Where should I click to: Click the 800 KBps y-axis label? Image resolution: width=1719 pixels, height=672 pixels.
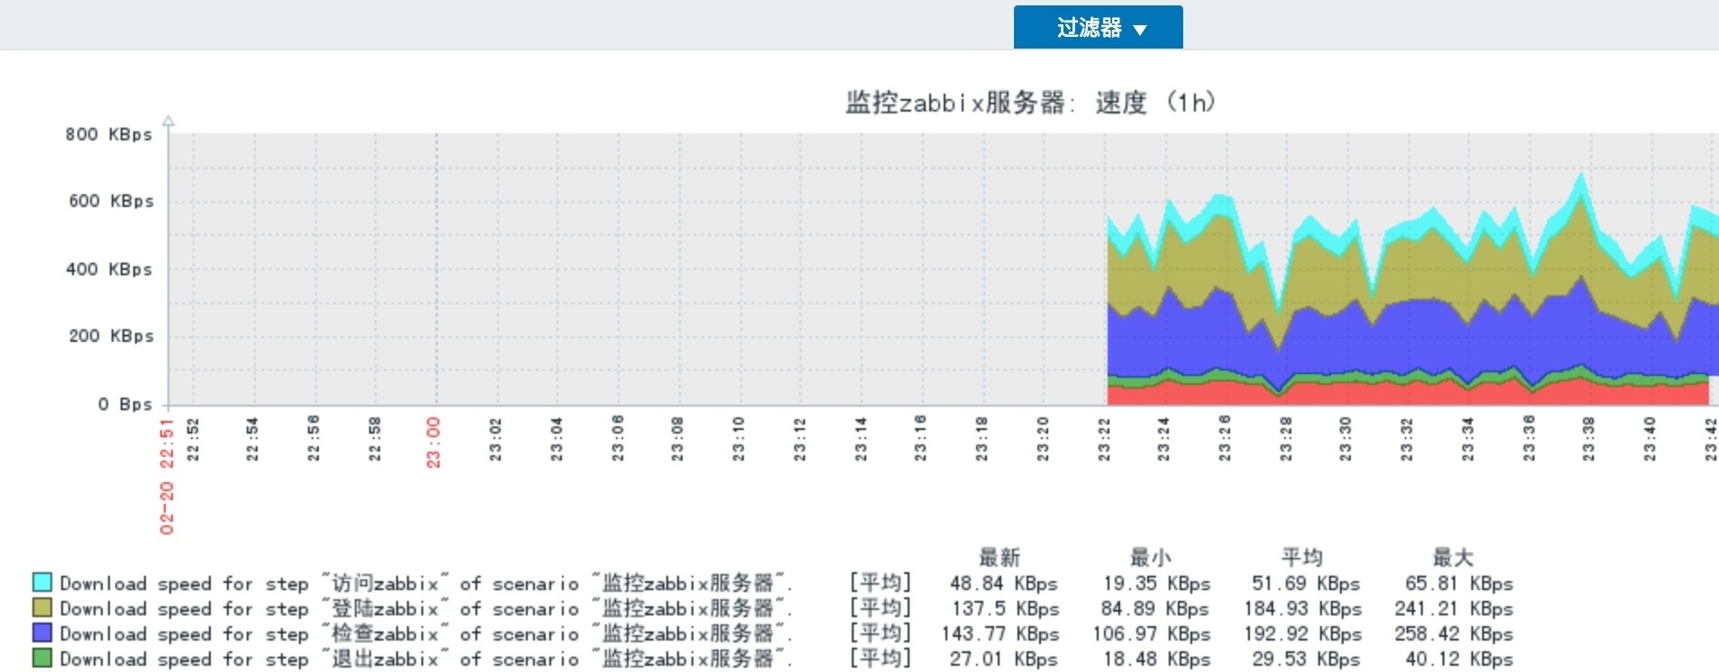coord(109,134)
